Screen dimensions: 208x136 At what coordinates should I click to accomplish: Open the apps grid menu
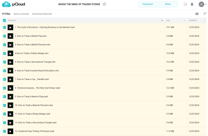coord(185,4)
